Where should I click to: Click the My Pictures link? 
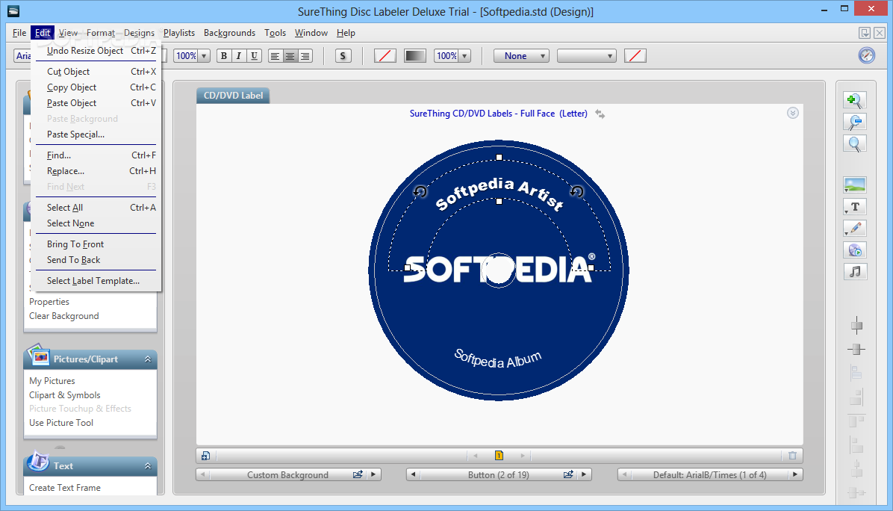(52, 381)
